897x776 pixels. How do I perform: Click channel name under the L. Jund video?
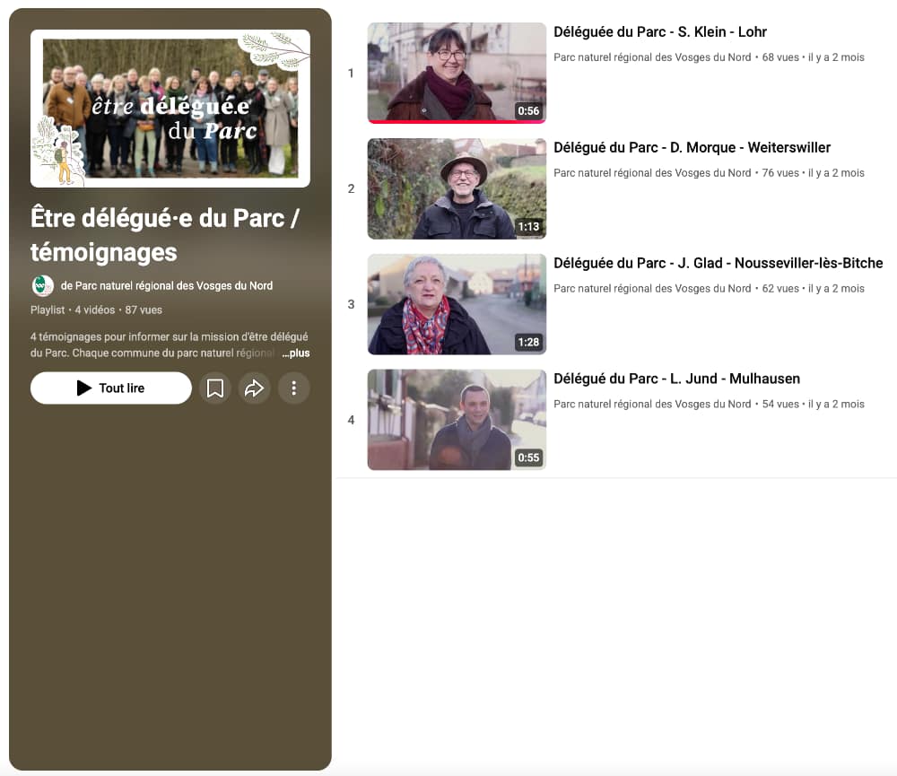point(652,405)
